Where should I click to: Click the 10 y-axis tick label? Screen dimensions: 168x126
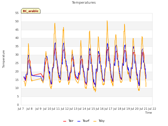pos(17,88)
